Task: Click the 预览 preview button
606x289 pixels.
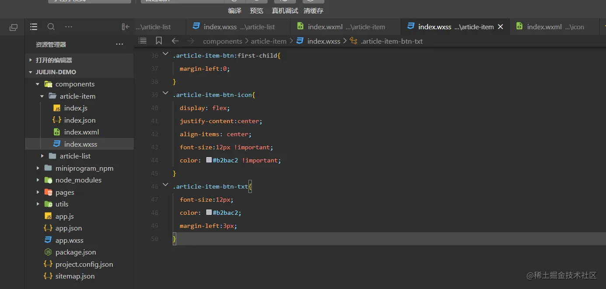Action: pos(257,11)
